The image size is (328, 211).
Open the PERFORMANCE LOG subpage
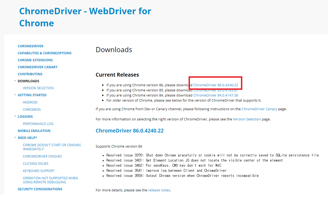(x=38, y=124)
